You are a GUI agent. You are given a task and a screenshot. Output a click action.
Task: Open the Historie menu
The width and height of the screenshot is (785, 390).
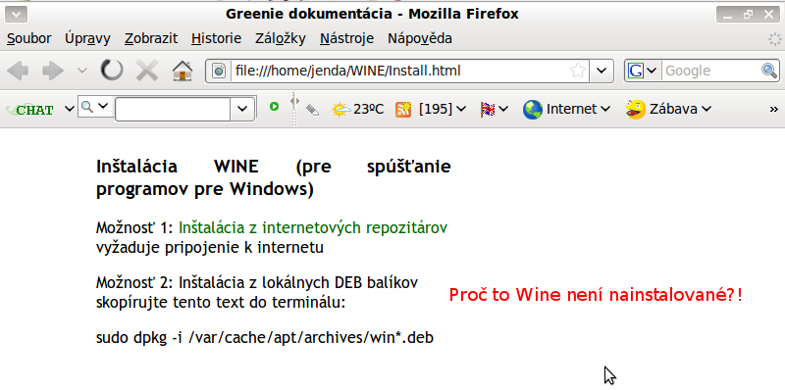pos(216,38)
